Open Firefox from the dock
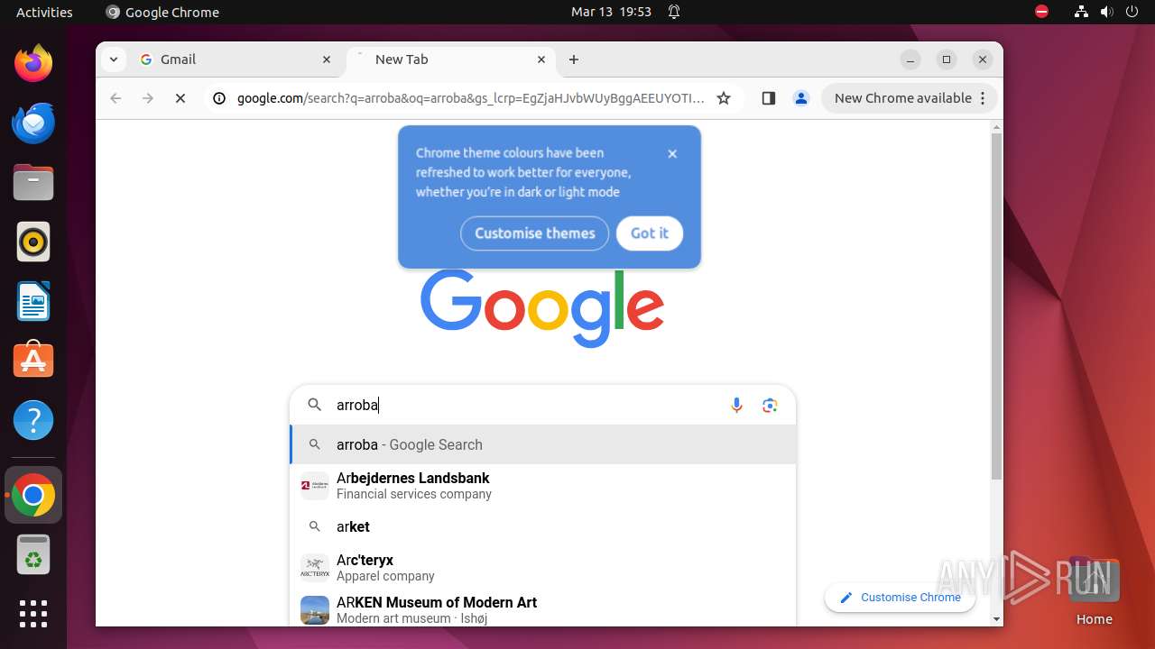Viewport: 1155px width, 649px height. click(x=33, y=63)
